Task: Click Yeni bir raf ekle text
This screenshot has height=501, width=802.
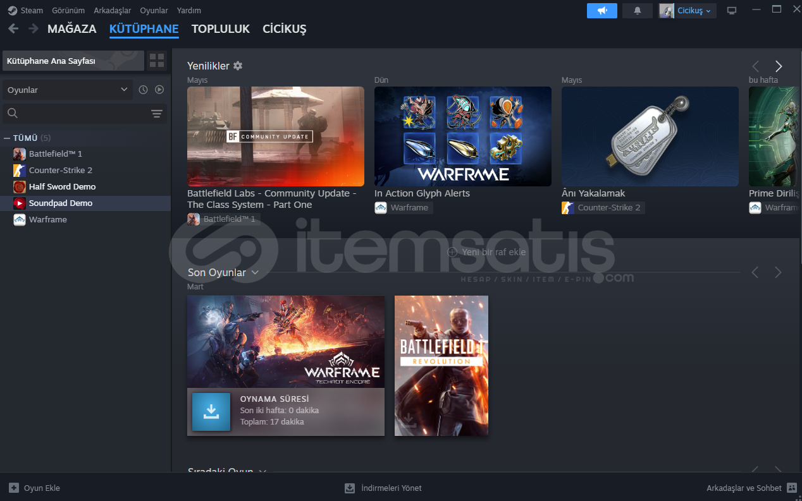Action: click(494, 252)
